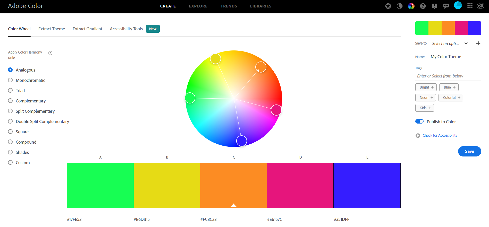Click the theme Name input field
The image size is (489, 227).
456,57
